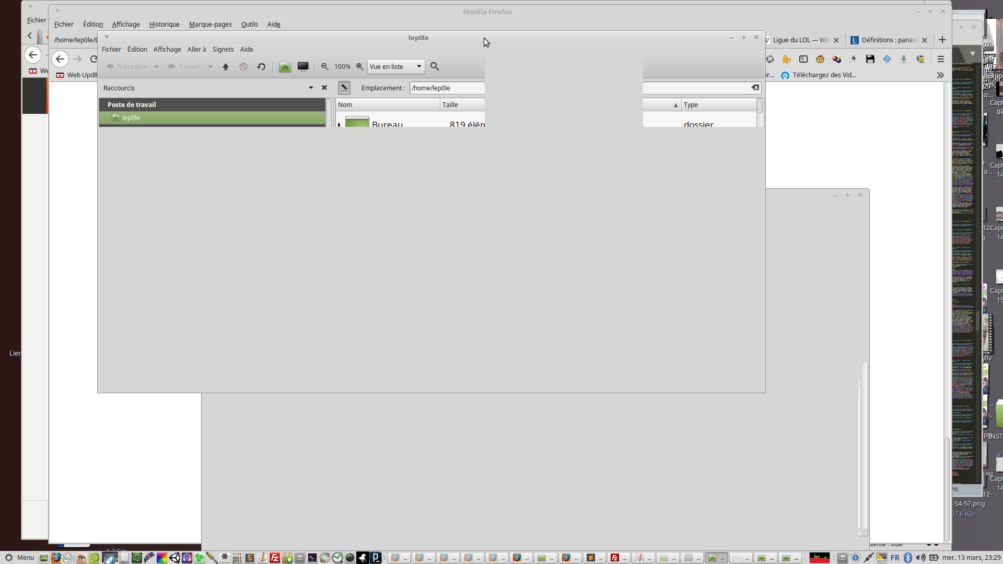Open the Signets menu

tap(223, 50)
